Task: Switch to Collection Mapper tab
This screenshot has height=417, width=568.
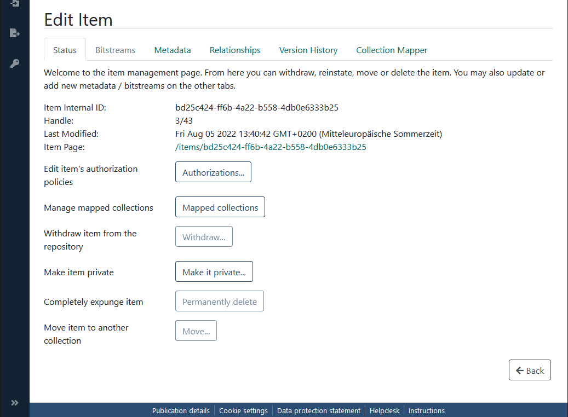Action: (x=392, y=50)
